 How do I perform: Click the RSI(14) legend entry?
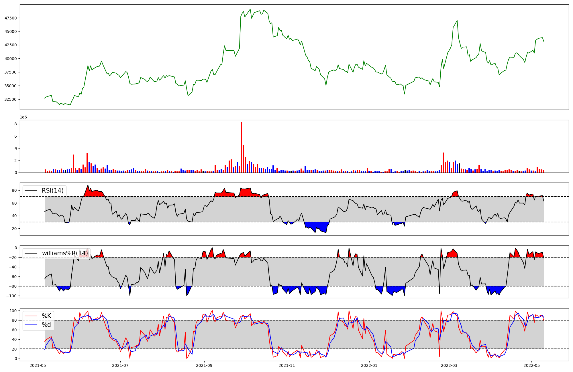coord(53,191)
